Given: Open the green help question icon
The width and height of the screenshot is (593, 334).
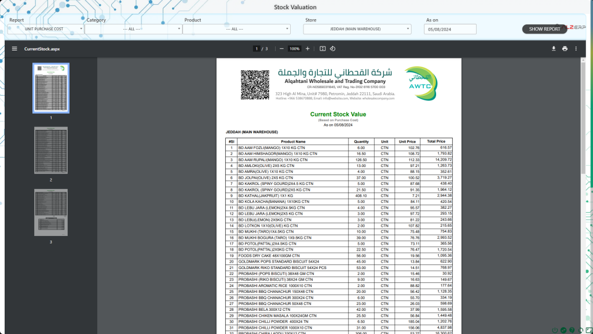Looking at the screenshot, I should [x=572, y=331].
